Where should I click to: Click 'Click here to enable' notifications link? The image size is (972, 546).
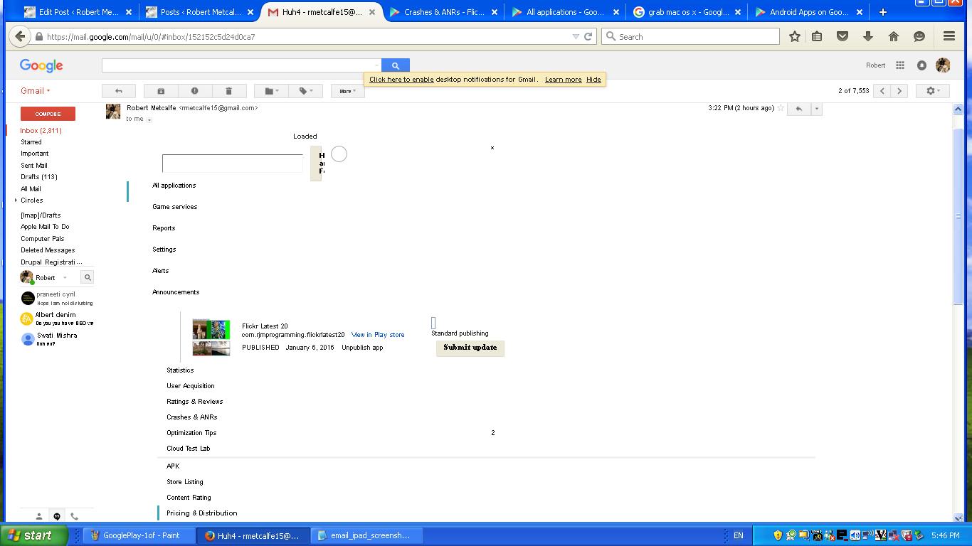401,80
